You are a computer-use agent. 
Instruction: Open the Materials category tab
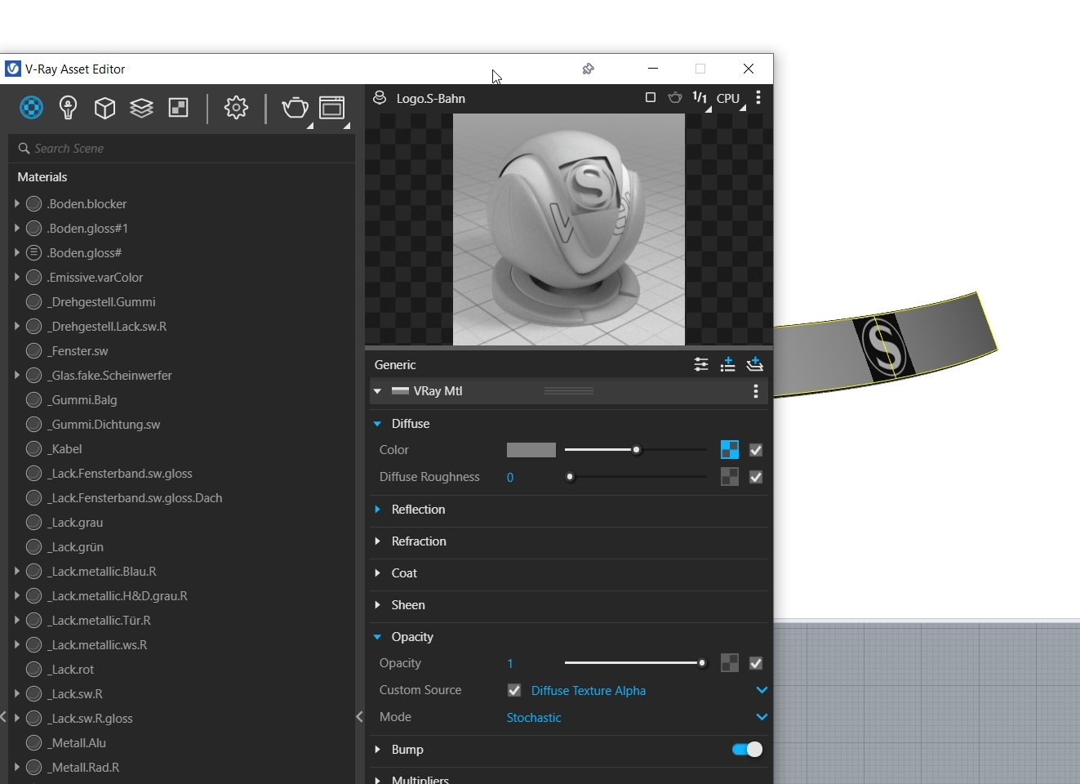click(x=31, y=108)
